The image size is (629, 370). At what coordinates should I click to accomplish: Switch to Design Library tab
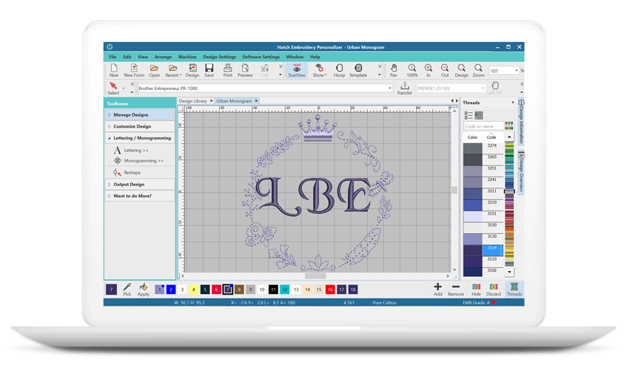192,101
